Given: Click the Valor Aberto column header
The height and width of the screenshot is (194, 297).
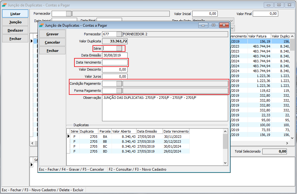Looking at the screenshot, I should coord(124,131).
